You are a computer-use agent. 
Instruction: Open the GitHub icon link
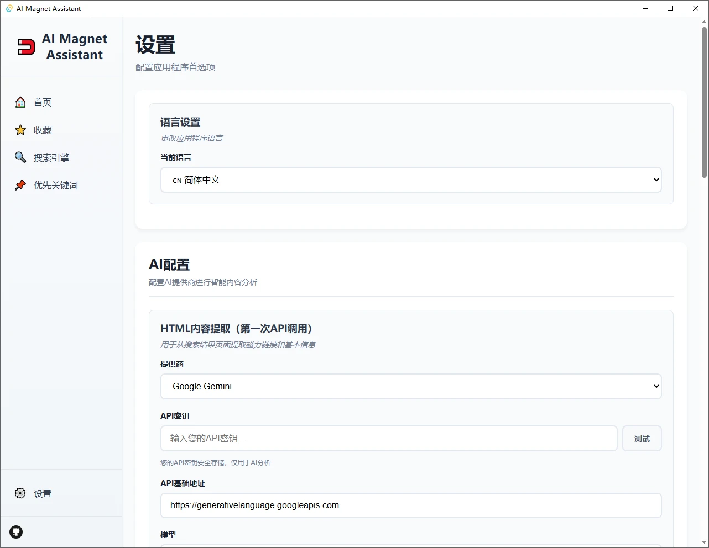tap(16, 532)
